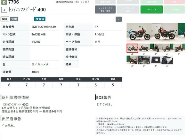Screen dimensions: 187x140
Task: Open the large left-side bike photo
Action: click(x=139, y=33)
